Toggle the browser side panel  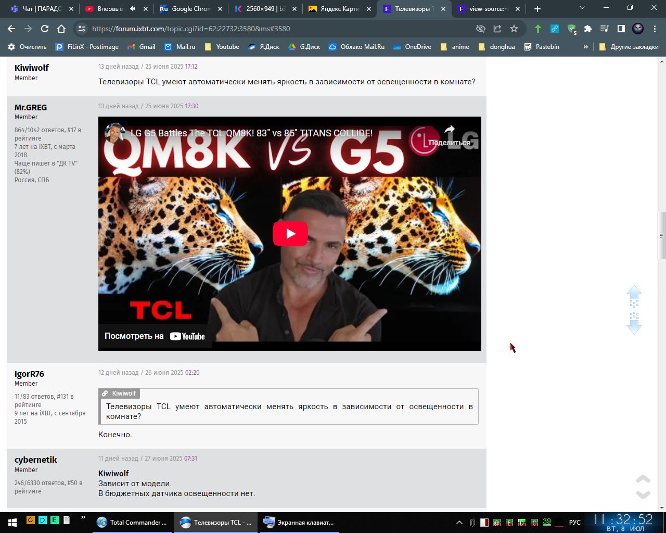(x=621, y=29)
